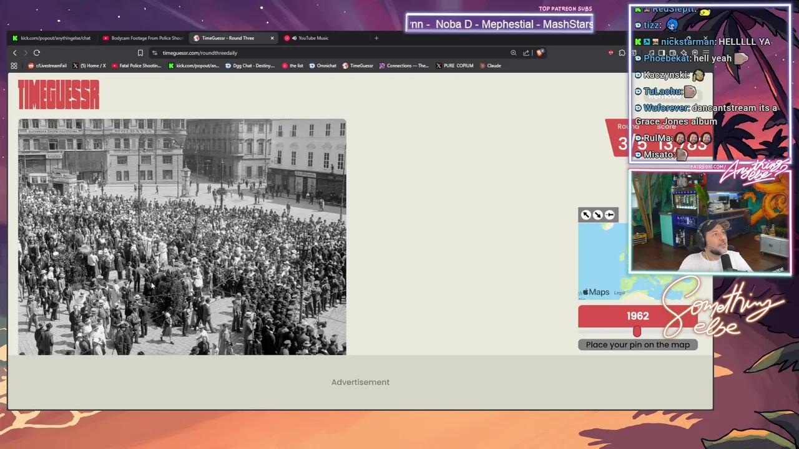Click the pin map size icon

(x=610, y=215)
